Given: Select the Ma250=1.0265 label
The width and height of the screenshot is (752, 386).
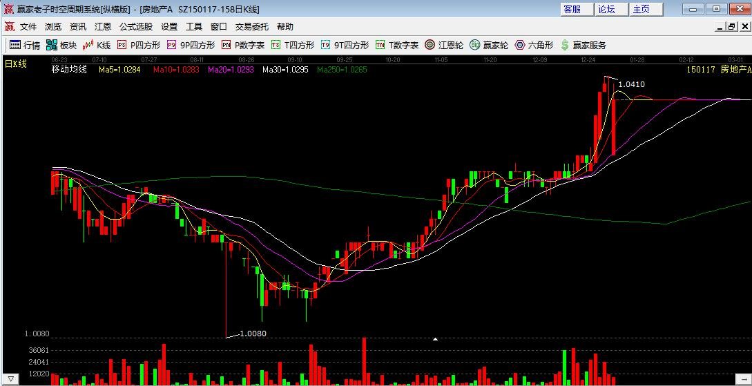Looking at the screenshot, I should (342, 70).
